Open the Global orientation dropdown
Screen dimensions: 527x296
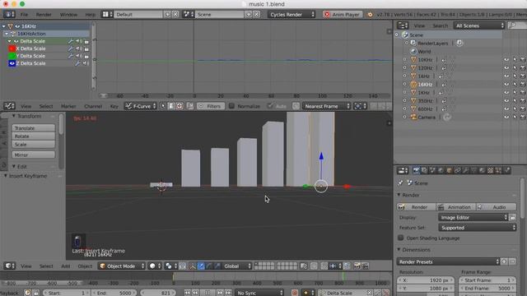click(237, 266)
